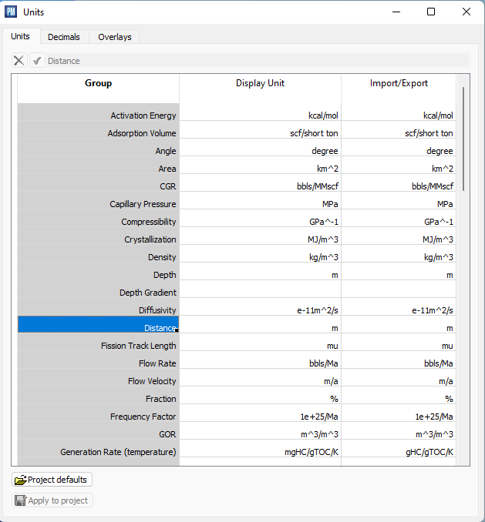The image size is (485, 522).
Task: Click the Project defaults button
Action: tap(52, 480)
